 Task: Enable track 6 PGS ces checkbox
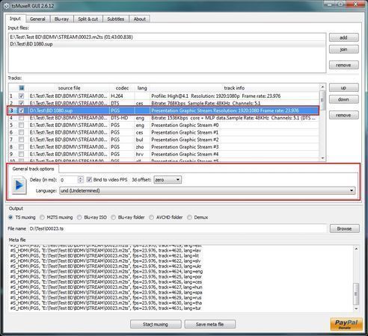(22, 132)
